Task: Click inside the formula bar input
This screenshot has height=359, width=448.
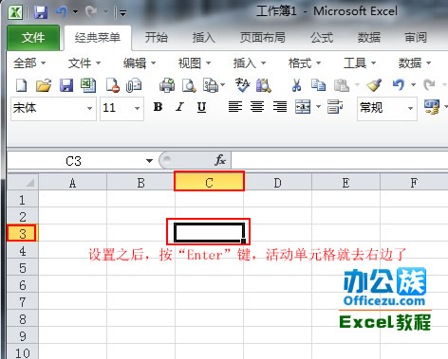Action: (340, 160)
